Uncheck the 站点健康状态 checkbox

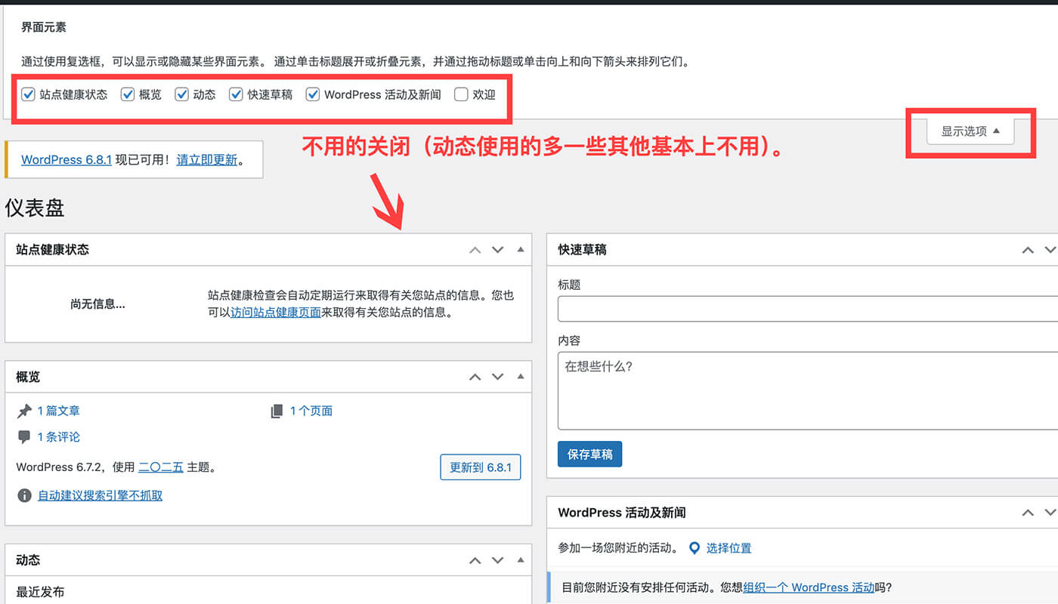28,94
